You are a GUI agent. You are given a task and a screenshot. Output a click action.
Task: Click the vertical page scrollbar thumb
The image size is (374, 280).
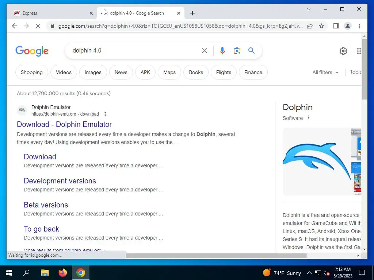pyautogui.click(x=364, y=69)
